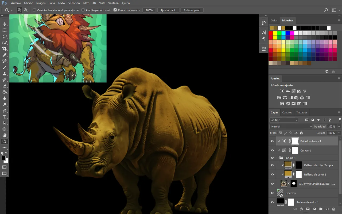
Task: Collapse the Grupo 1 folder
Action: tap(277, 158)
